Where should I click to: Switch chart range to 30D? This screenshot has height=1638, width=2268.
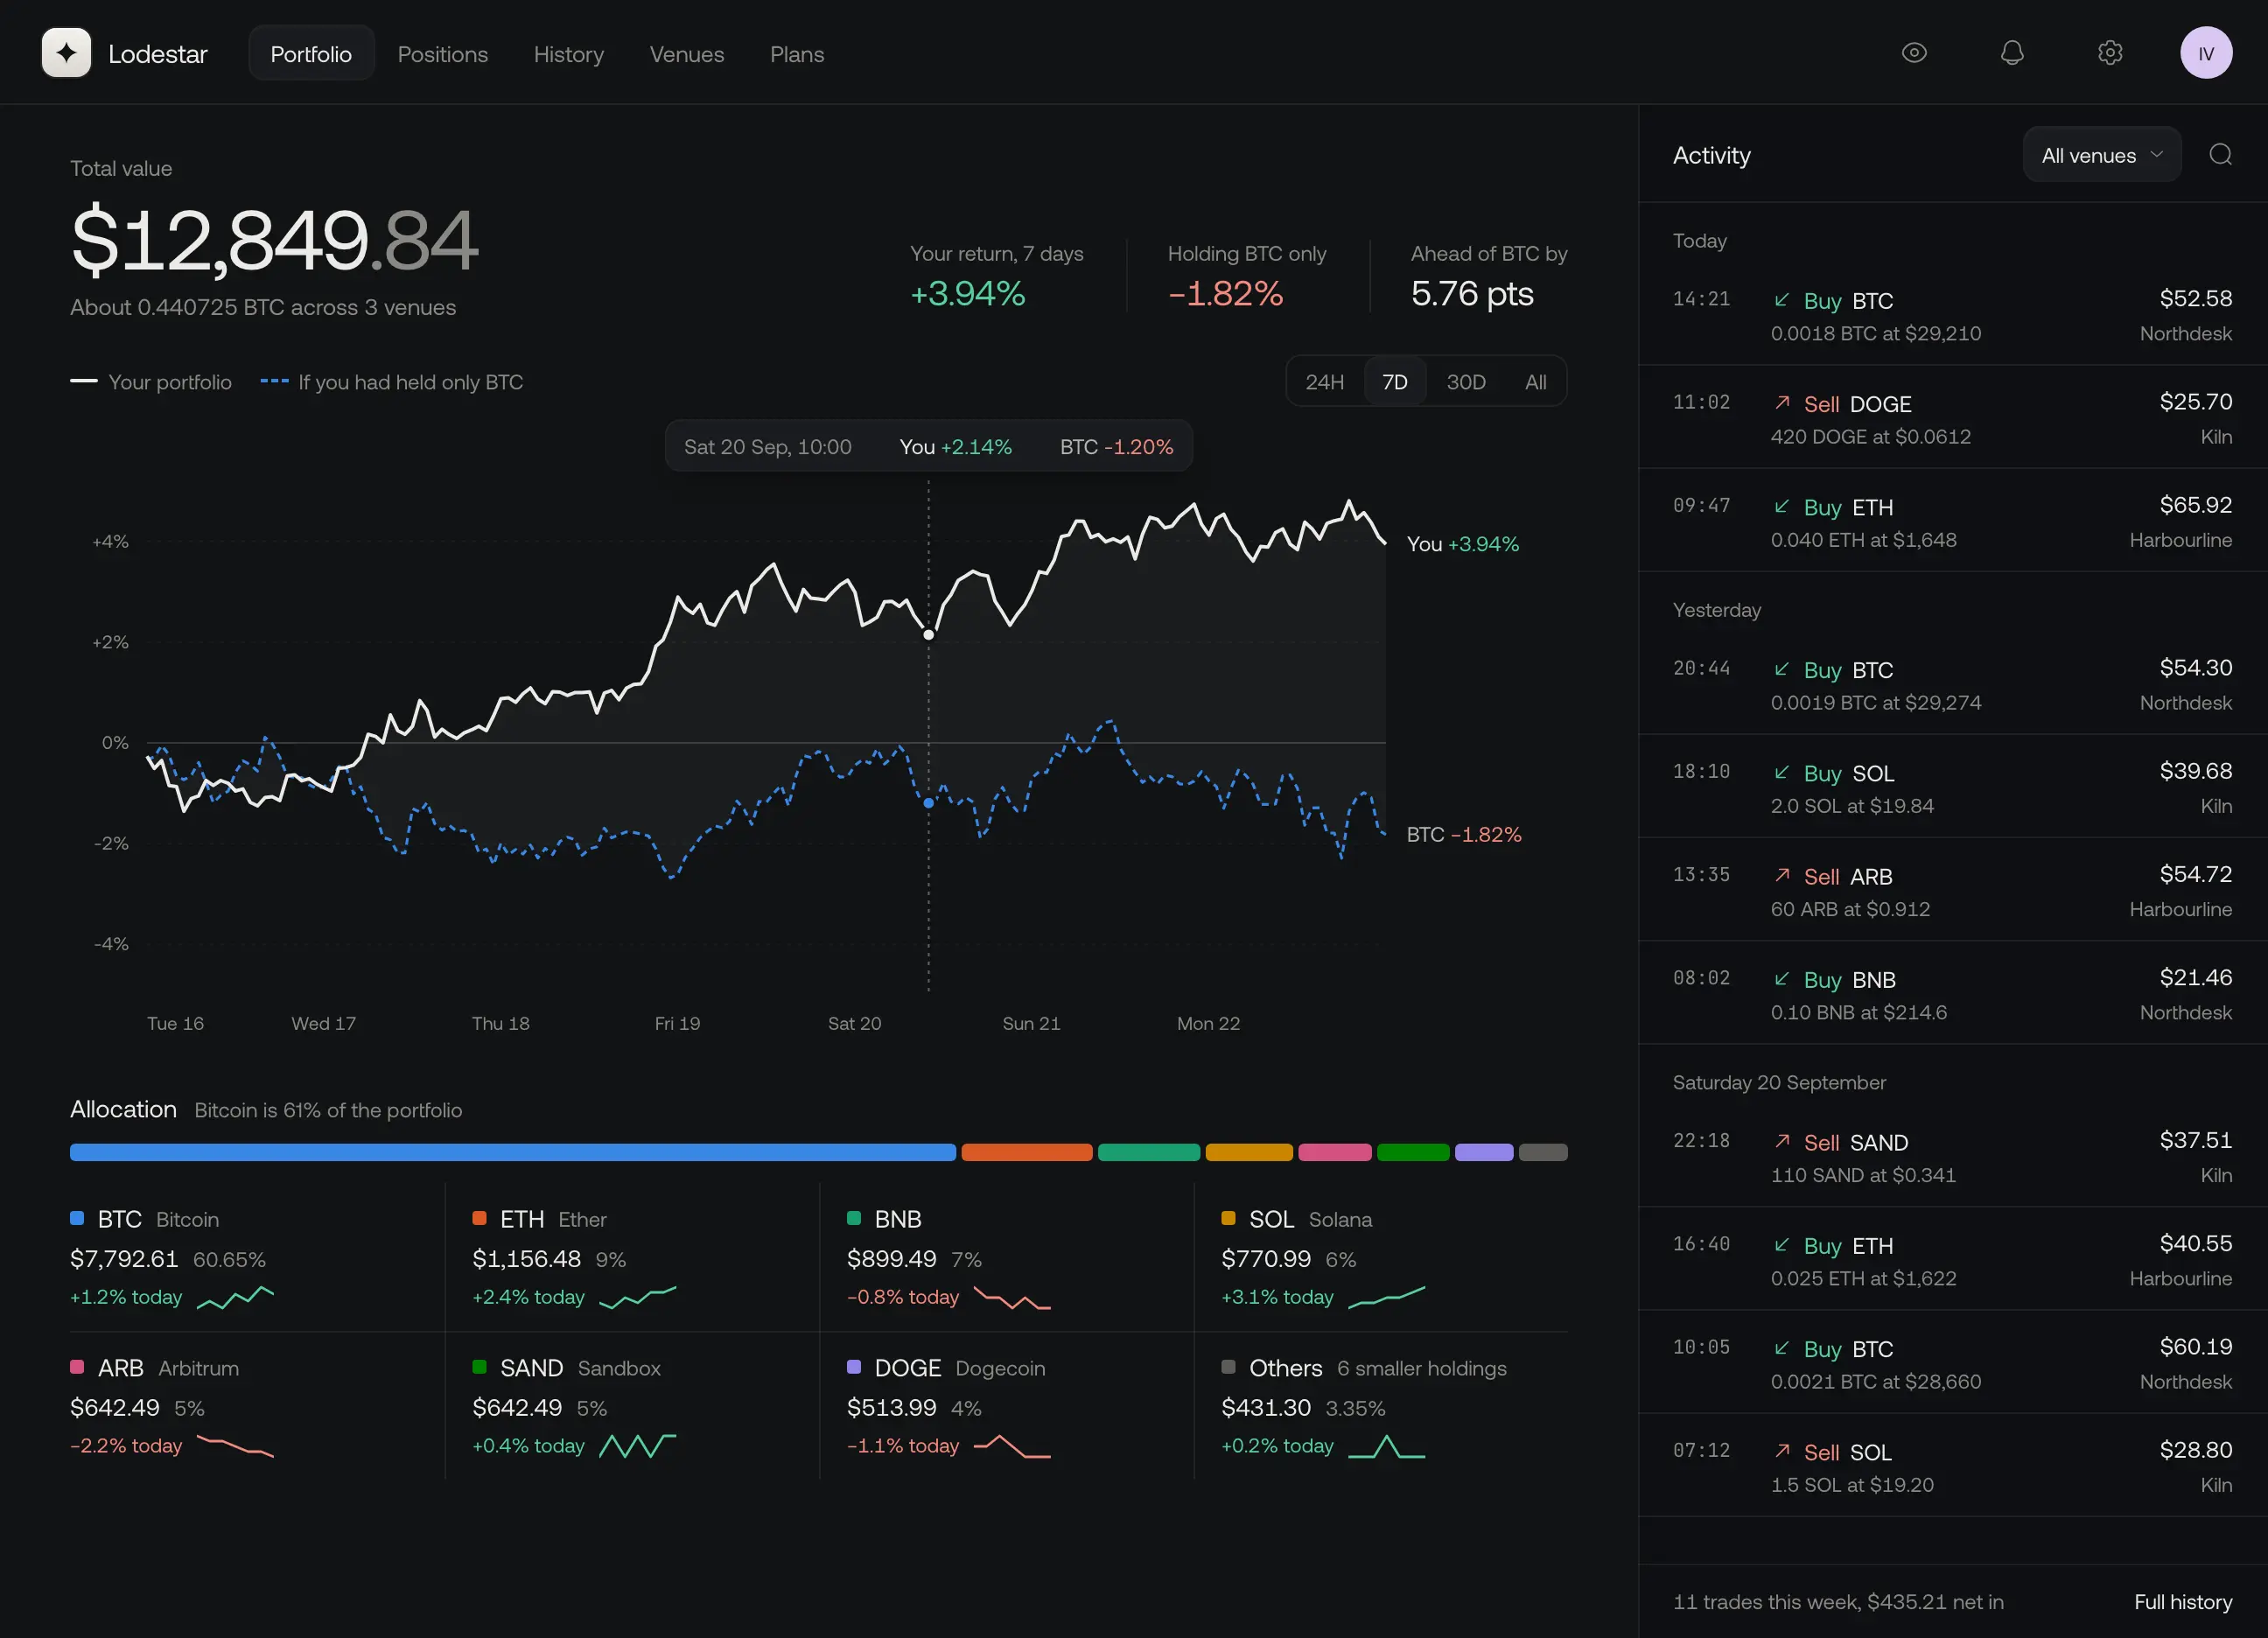click(1465, 382)
